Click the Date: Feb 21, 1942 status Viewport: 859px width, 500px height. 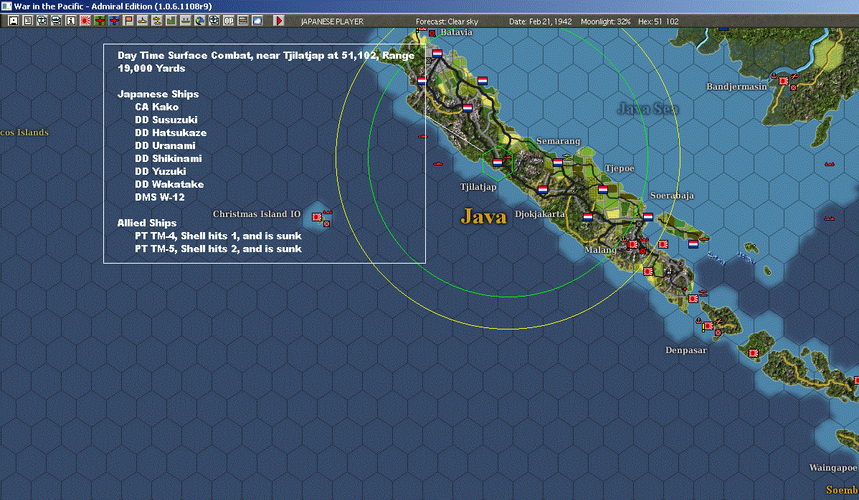tap(540, 21)
